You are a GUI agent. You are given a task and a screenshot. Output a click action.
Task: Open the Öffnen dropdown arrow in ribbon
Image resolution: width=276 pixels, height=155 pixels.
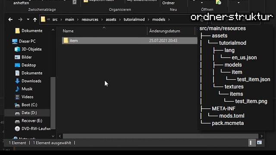[202, 3]
